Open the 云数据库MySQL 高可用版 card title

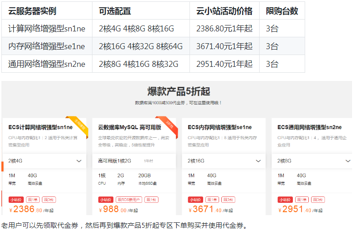pos(129,127)
